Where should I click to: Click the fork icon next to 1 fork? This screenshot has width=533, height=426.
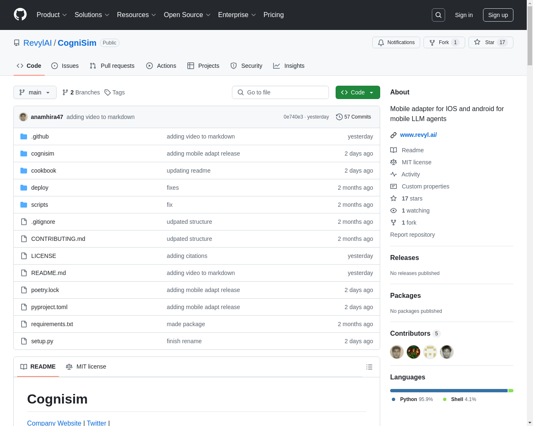coord(394,223)
